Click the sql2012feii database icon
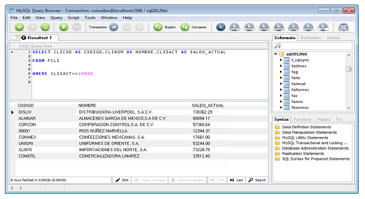This screenshot has width=365, height=199. pos(282,54)
